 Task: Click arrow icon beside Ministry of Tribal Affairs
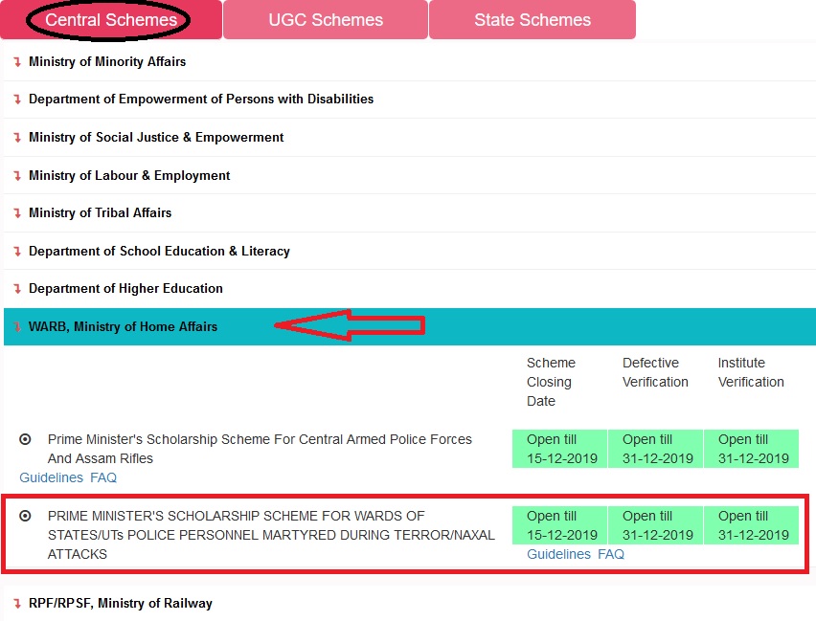tap(16, 213)
